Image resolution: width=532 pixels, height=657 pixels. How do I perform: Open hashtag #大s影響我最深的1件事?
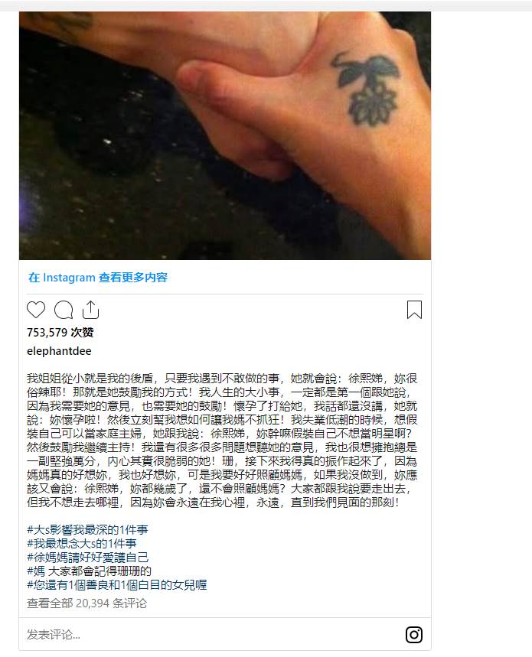pos(87,529)
